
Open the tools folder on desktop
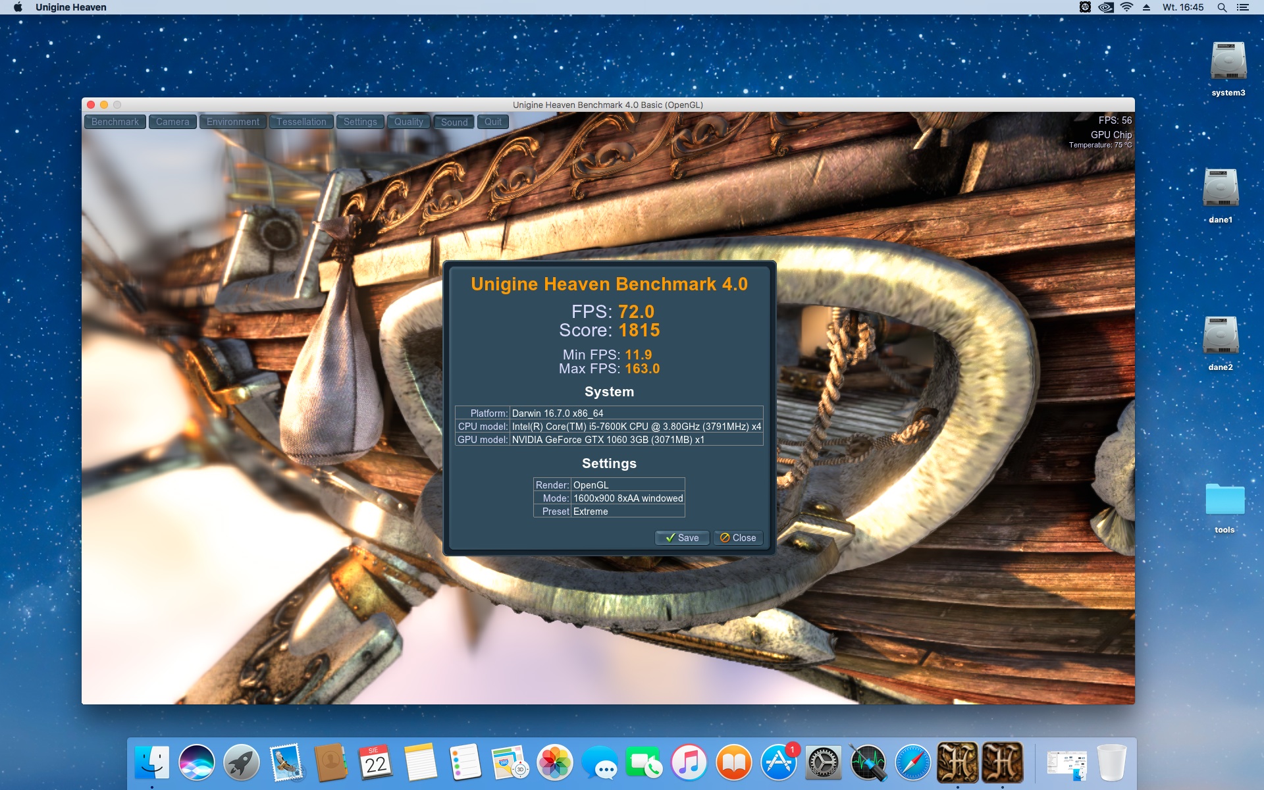(1224, 500)
